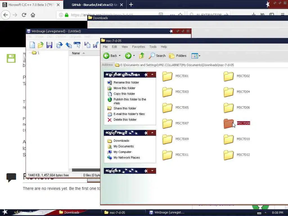Open My Network Places link

point(127,157)
